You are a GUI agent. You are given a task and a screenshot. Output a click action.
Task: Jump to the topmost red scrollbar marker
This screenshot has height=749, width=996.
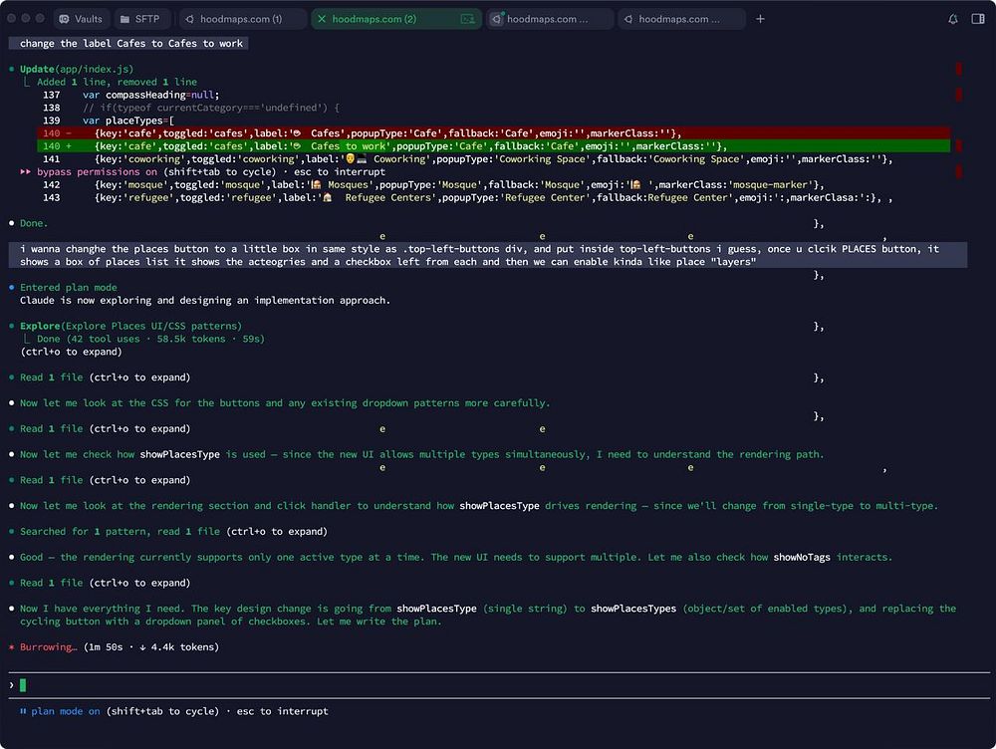tap(958, 69)
